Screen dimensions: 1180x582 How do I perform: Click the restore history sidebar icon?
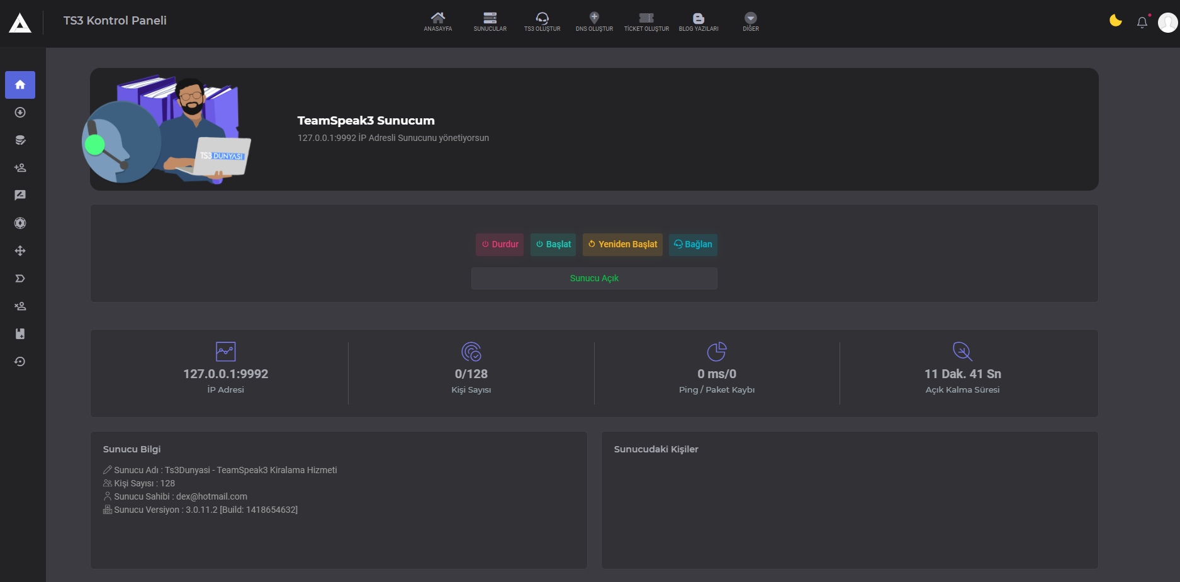pos(20,362)
